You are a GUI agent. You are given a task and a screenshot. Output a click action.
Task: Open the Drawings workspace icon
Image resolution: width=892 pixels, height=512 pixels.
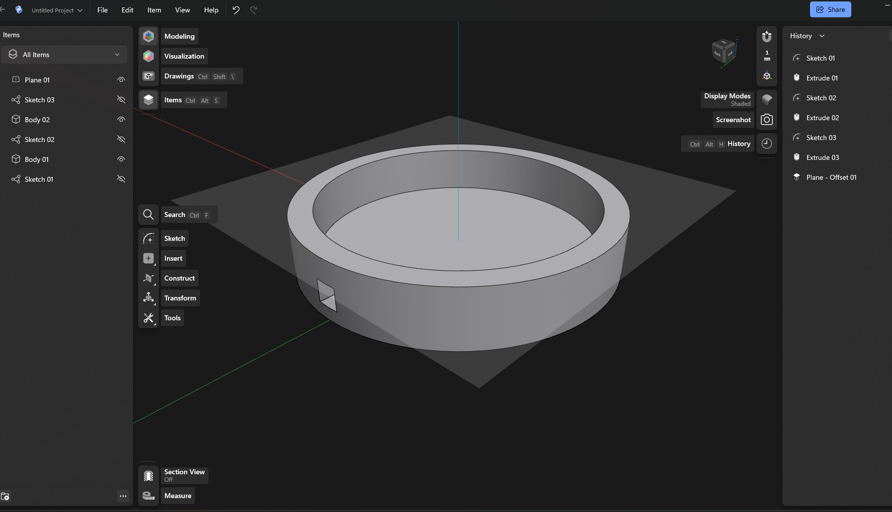tap(149, 76)
